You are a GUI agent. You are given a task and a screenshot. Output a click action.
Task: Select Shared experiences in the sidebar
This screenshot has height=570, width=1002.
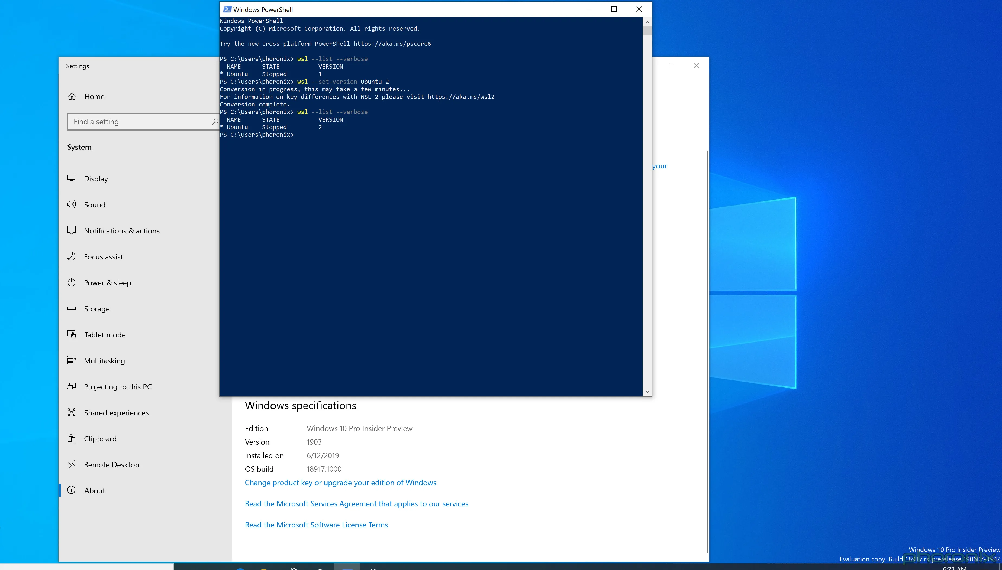coord(116,413)
